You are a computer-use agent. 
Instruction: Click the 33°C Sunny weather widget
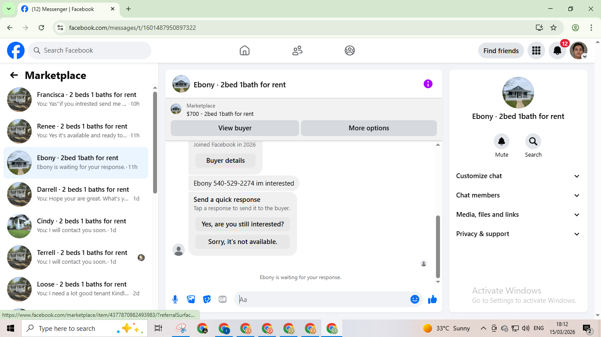point(447,328)
